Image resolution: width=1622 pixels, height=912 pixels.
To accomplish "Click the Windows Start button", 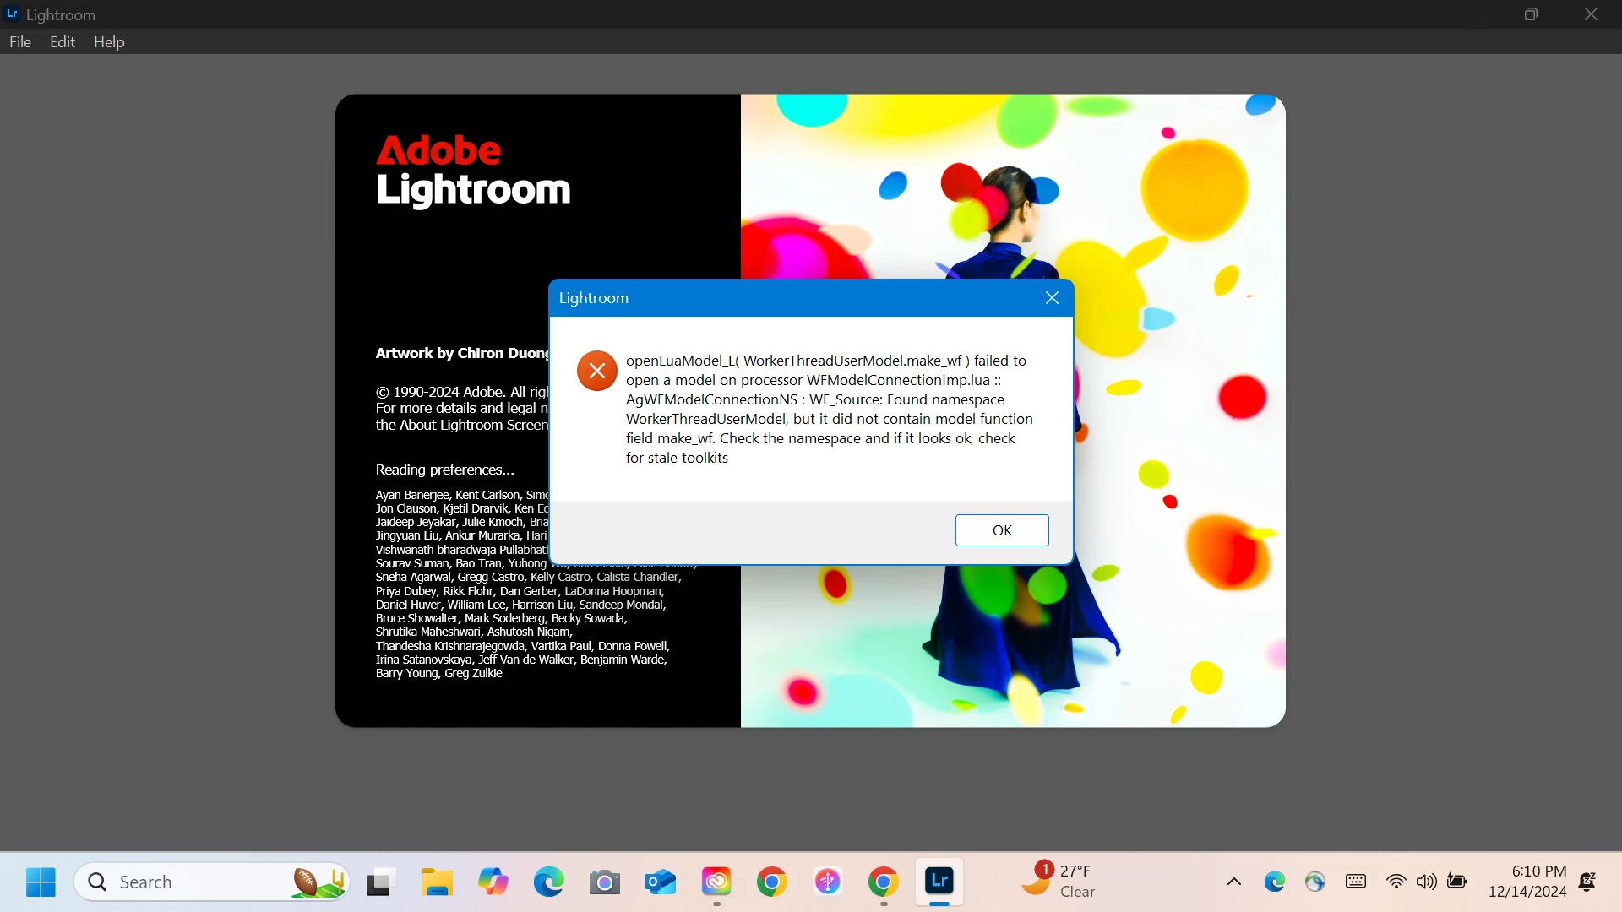I will [x=41, y=882].
